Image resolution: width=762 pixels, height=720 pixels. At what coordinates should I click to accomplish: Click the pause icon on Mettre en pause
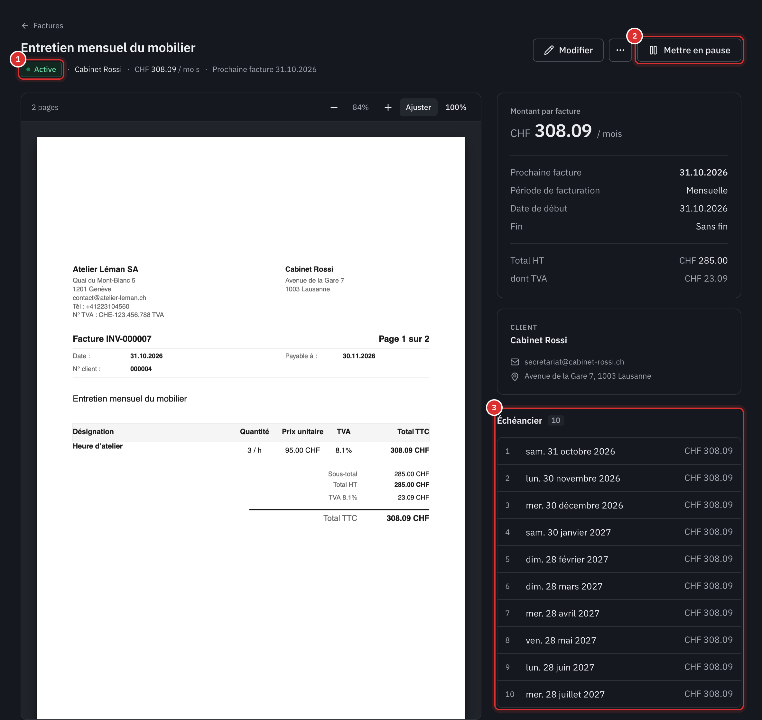click(x=653, y=50)
